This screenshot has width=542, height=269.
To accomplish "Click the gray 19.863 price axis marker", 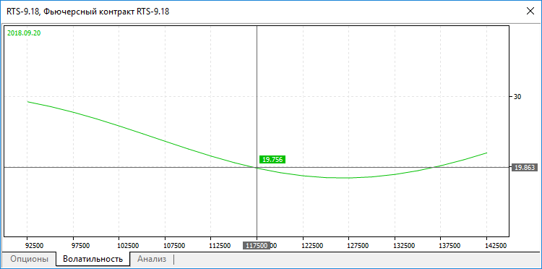I will point(525,167).
